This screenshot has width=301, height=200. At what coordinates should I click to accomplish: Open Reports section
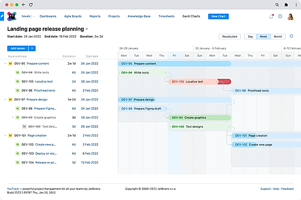95,16
